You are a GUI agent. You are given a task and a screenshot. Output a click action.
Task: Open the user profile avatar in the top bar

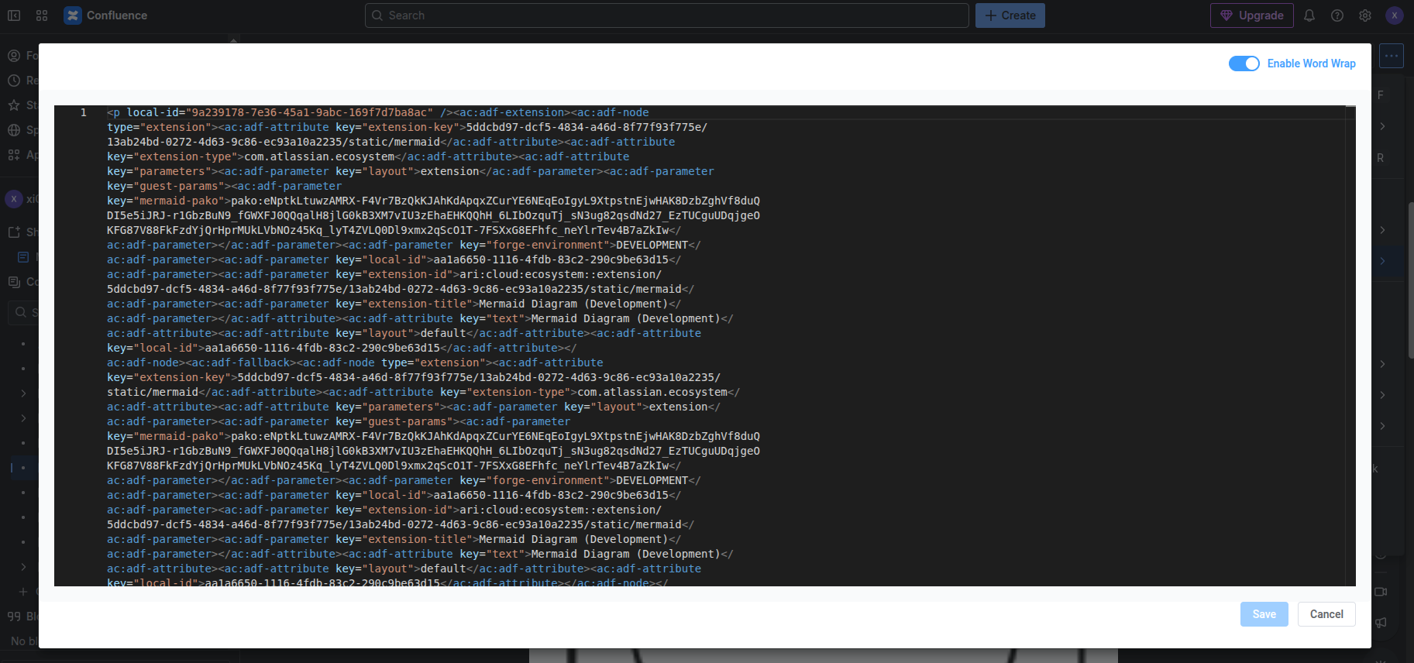point(1395,15)
